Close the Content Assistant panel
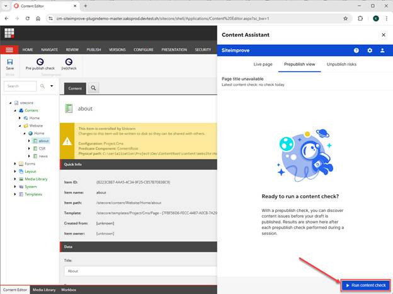This screenshot has width=393, height=294. [x=384, y=35]
